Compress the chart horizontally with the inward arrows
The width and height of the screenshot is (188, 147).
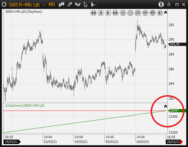(145, 13)
